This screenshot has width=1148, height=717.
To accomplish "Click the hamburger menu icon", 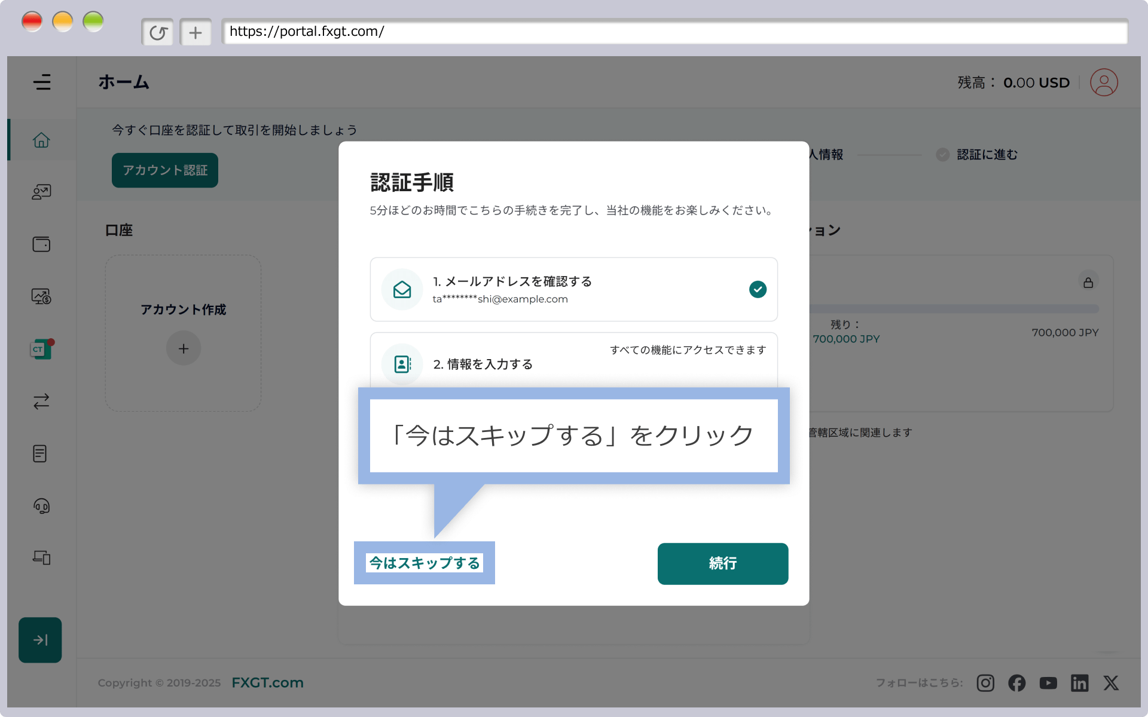I will point(42,82).
